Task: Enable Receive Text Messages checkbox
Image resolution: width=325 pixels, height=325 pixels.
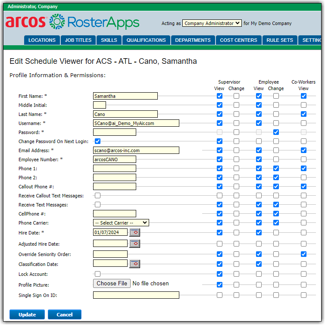Action: pos(98,204)
